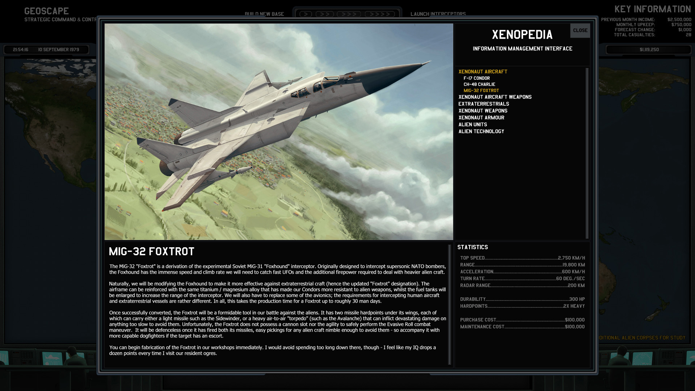Click Launch Interceptors

point(438,14)
